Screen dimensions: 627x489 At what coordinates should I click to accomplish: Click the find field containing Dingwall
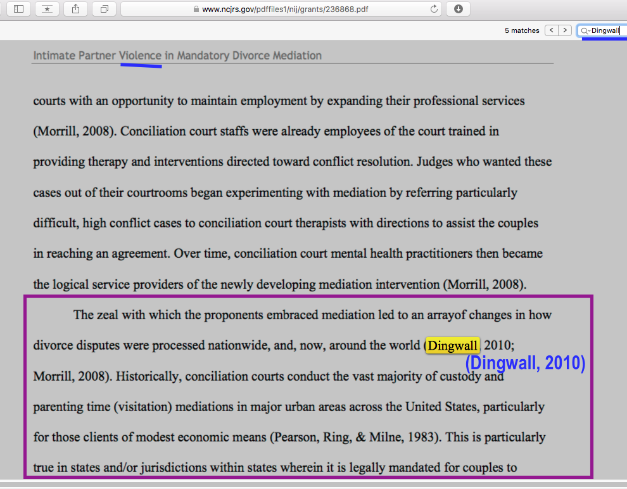(607, 30)
